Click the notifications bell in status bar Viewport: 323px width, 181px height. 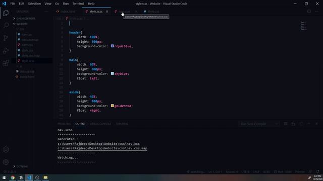pos(318,172)
